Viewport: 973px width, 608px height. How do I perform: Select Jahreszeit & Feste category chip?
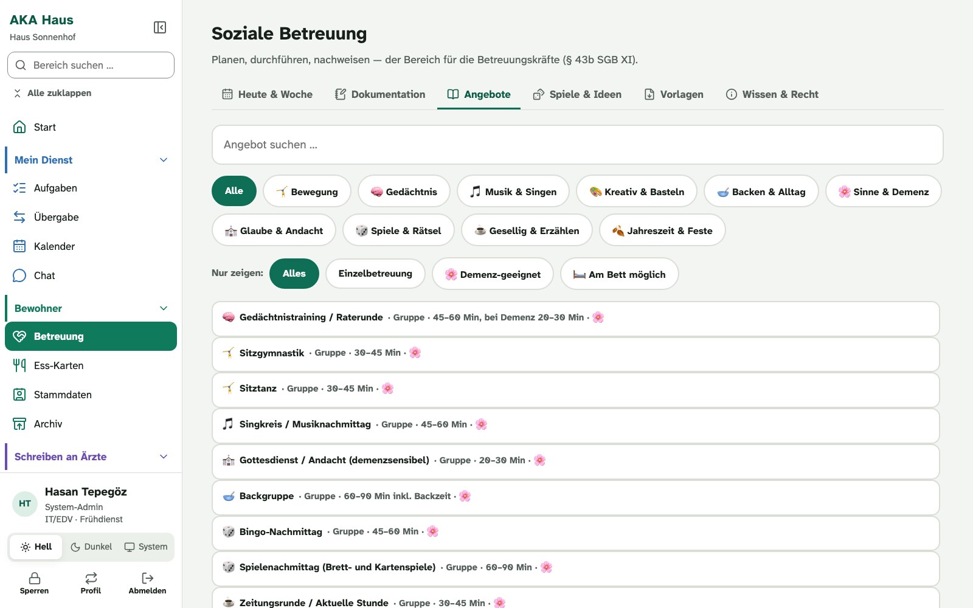[662, 230]
